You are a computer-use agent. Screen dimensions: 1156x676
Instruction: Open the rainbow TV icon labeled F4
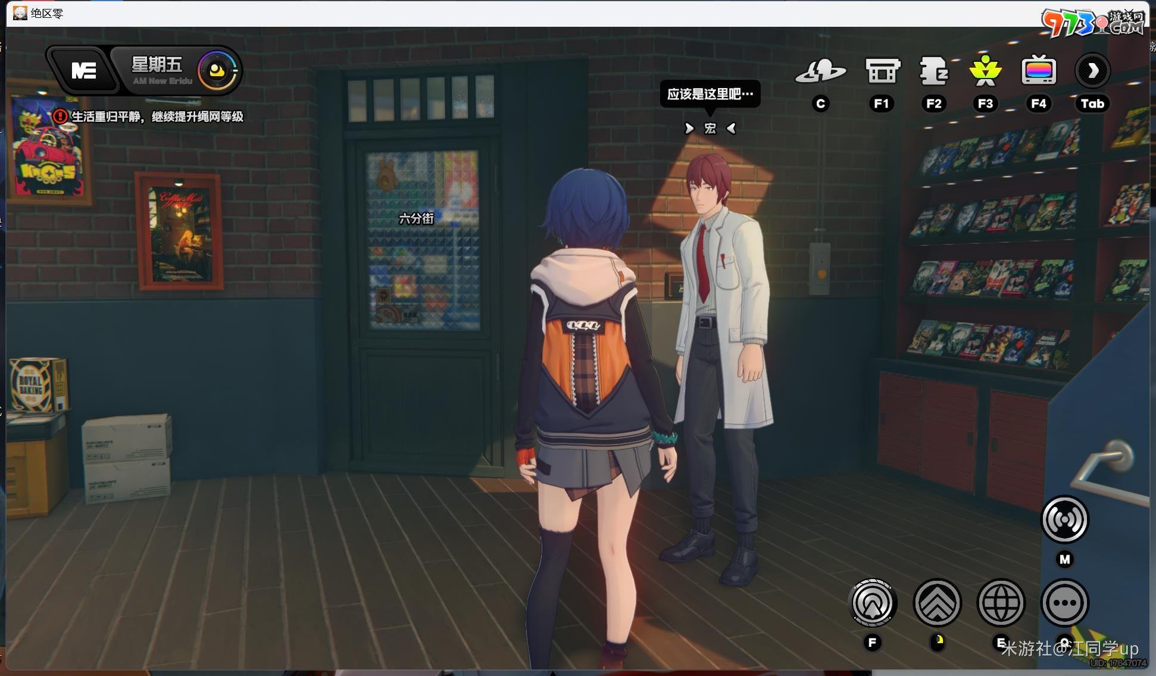tap(1039, 71)
